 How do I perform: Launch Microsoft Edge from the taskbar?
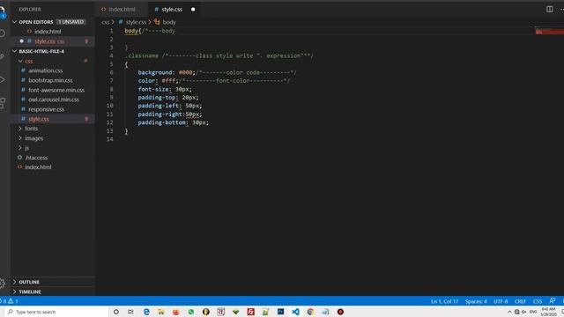click(x=146, y=312)
